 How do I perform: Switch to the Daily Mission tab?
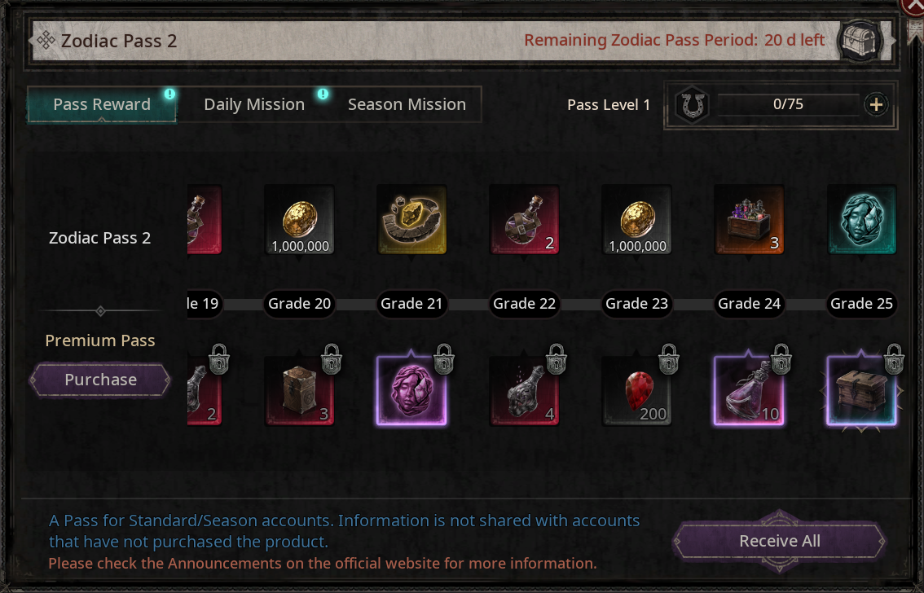point(254,105)
